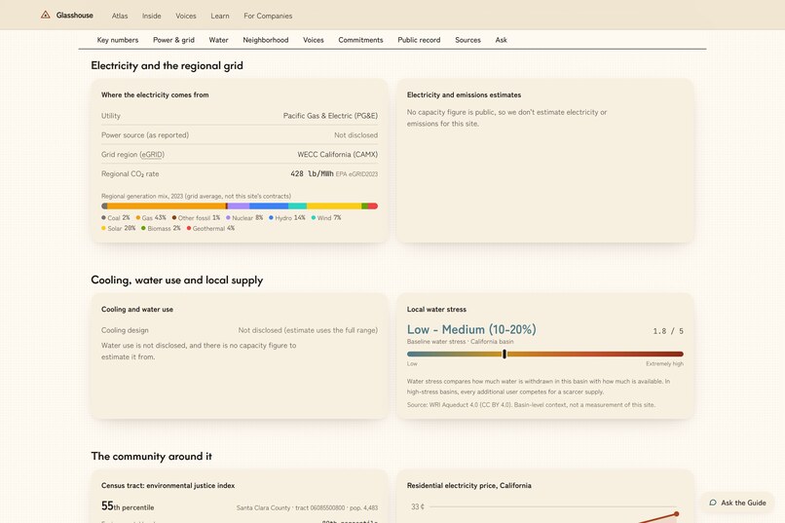Click the 428 lb/MWh CO₂ rate value
Image resolution: width=785 pixels, height=523 pixels.
coord(312,173)
